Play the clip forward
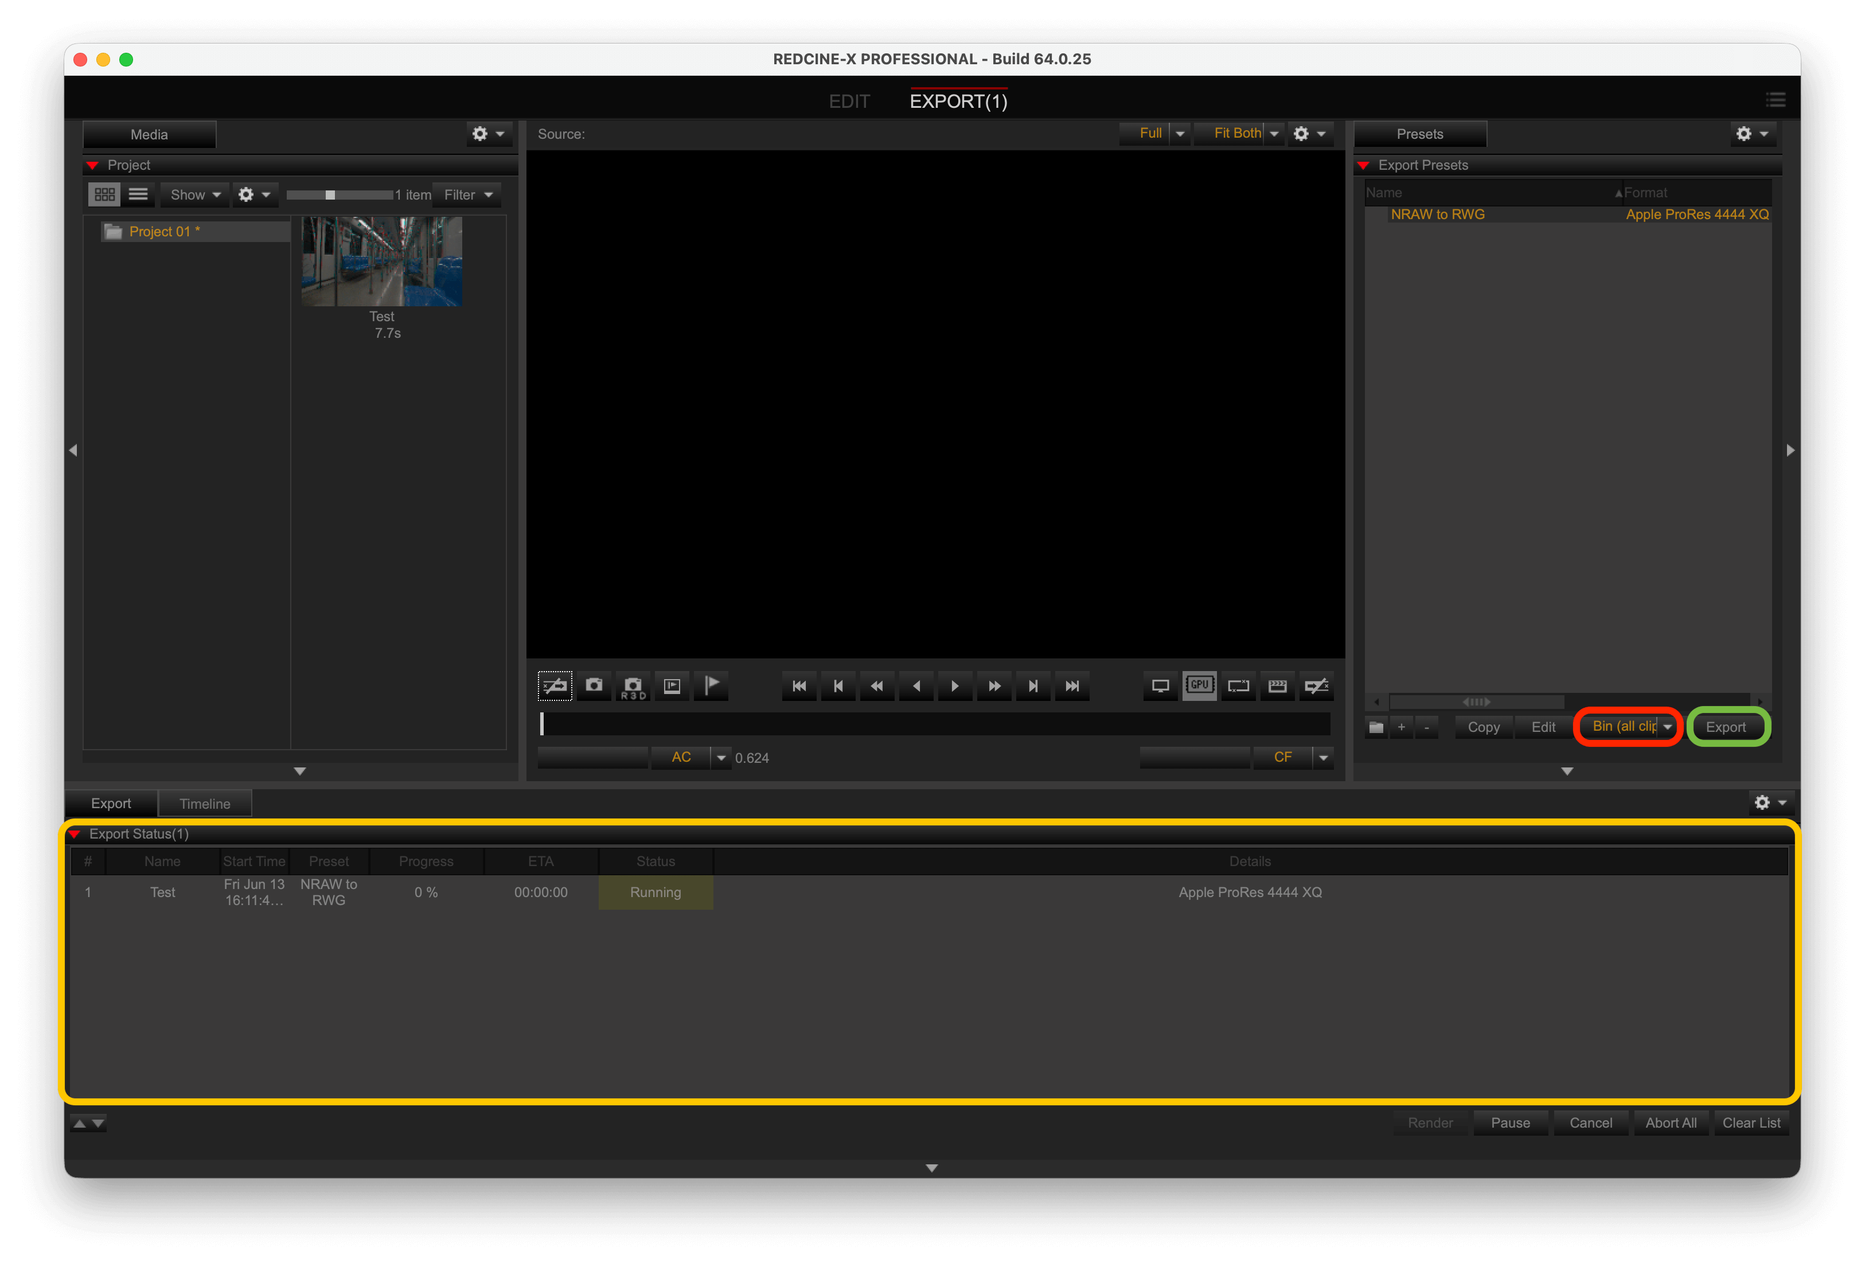This screenshot has width=1865, height=1263. coord(955,686)
